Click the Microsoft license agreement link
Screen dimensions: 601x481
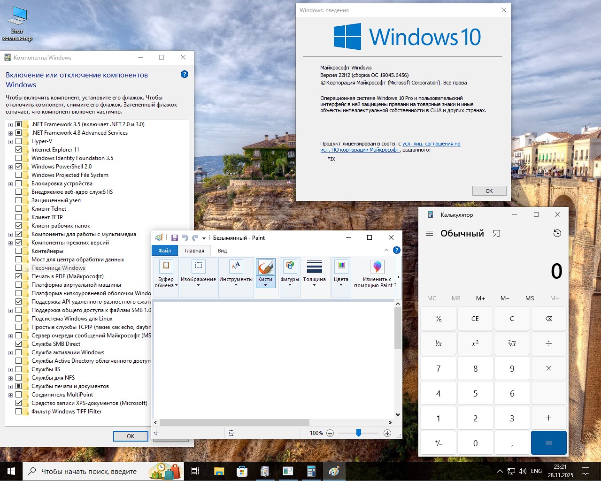tap(431, 144)
